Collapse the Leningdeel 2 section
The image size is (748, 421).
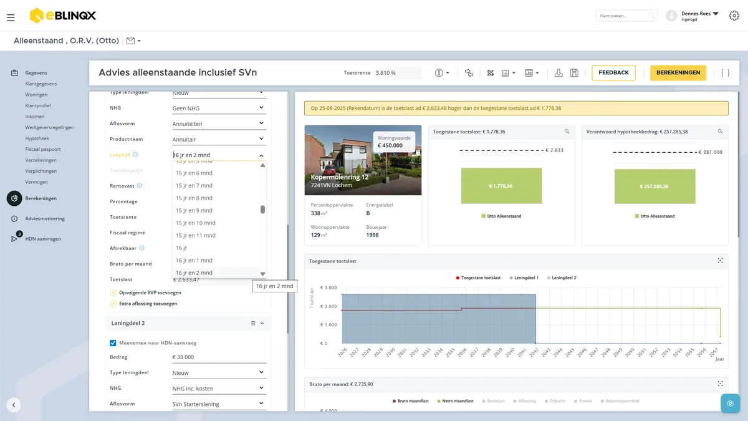point(262,323)
